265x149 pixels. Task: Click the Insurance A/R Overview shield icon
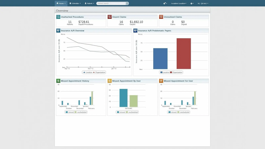[x=58, y=31]
